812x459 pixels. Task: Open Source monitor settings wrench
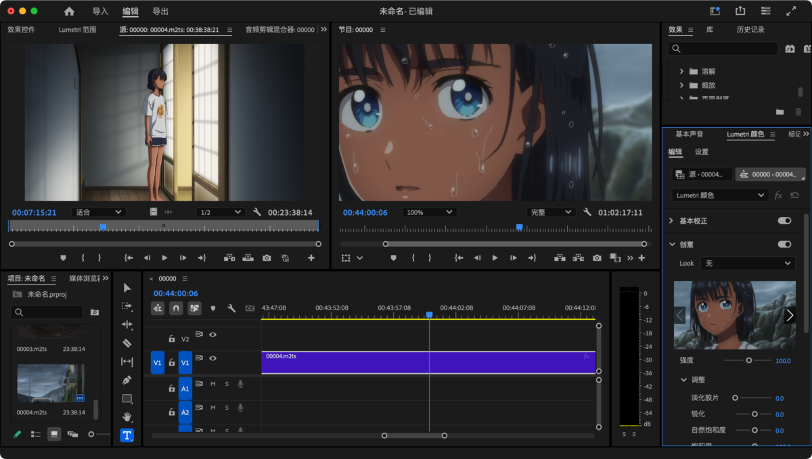257,212
